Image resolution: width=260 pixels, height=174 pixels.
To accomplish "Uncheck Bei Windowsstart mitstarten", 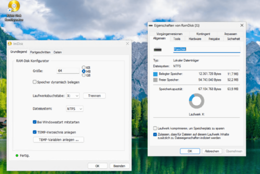I will click(35, 122).
